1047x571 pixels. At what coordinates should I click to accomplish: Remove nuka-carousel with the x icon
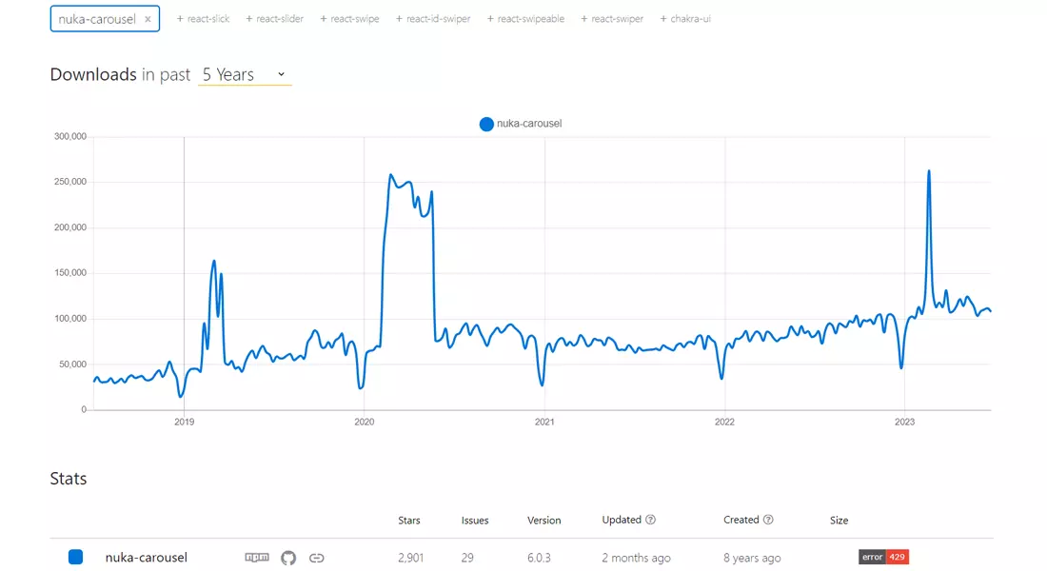click(148, 19)
